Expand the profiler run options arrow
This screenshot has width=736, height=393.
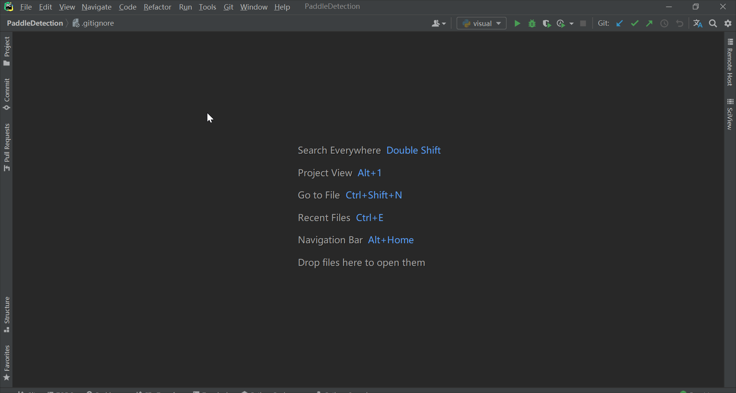(572, 24)
